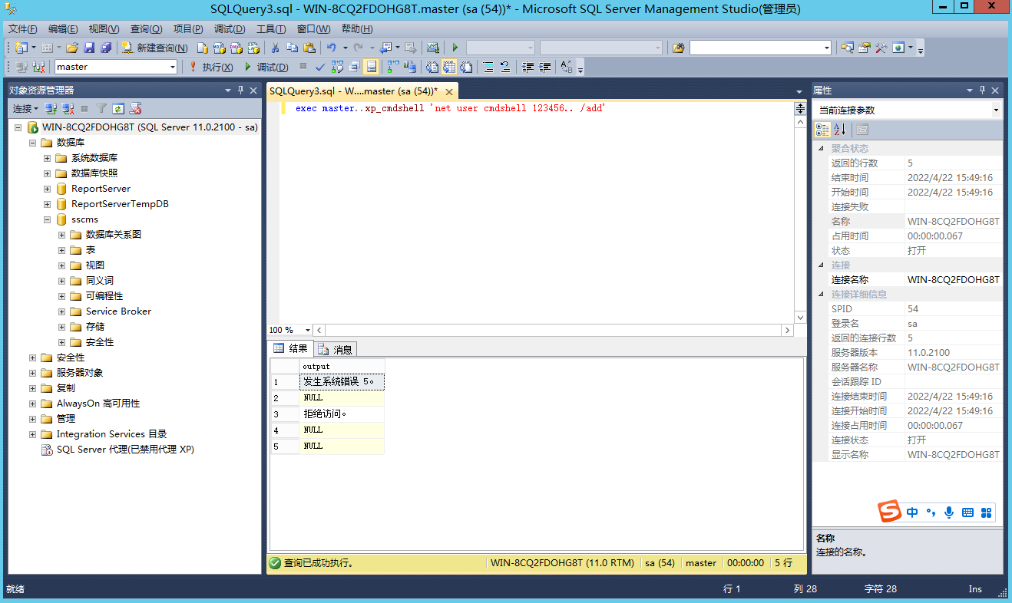The image size is (1012, 603).
Task: Click the Find in Files folder icon
Action: tap(678, 48)
